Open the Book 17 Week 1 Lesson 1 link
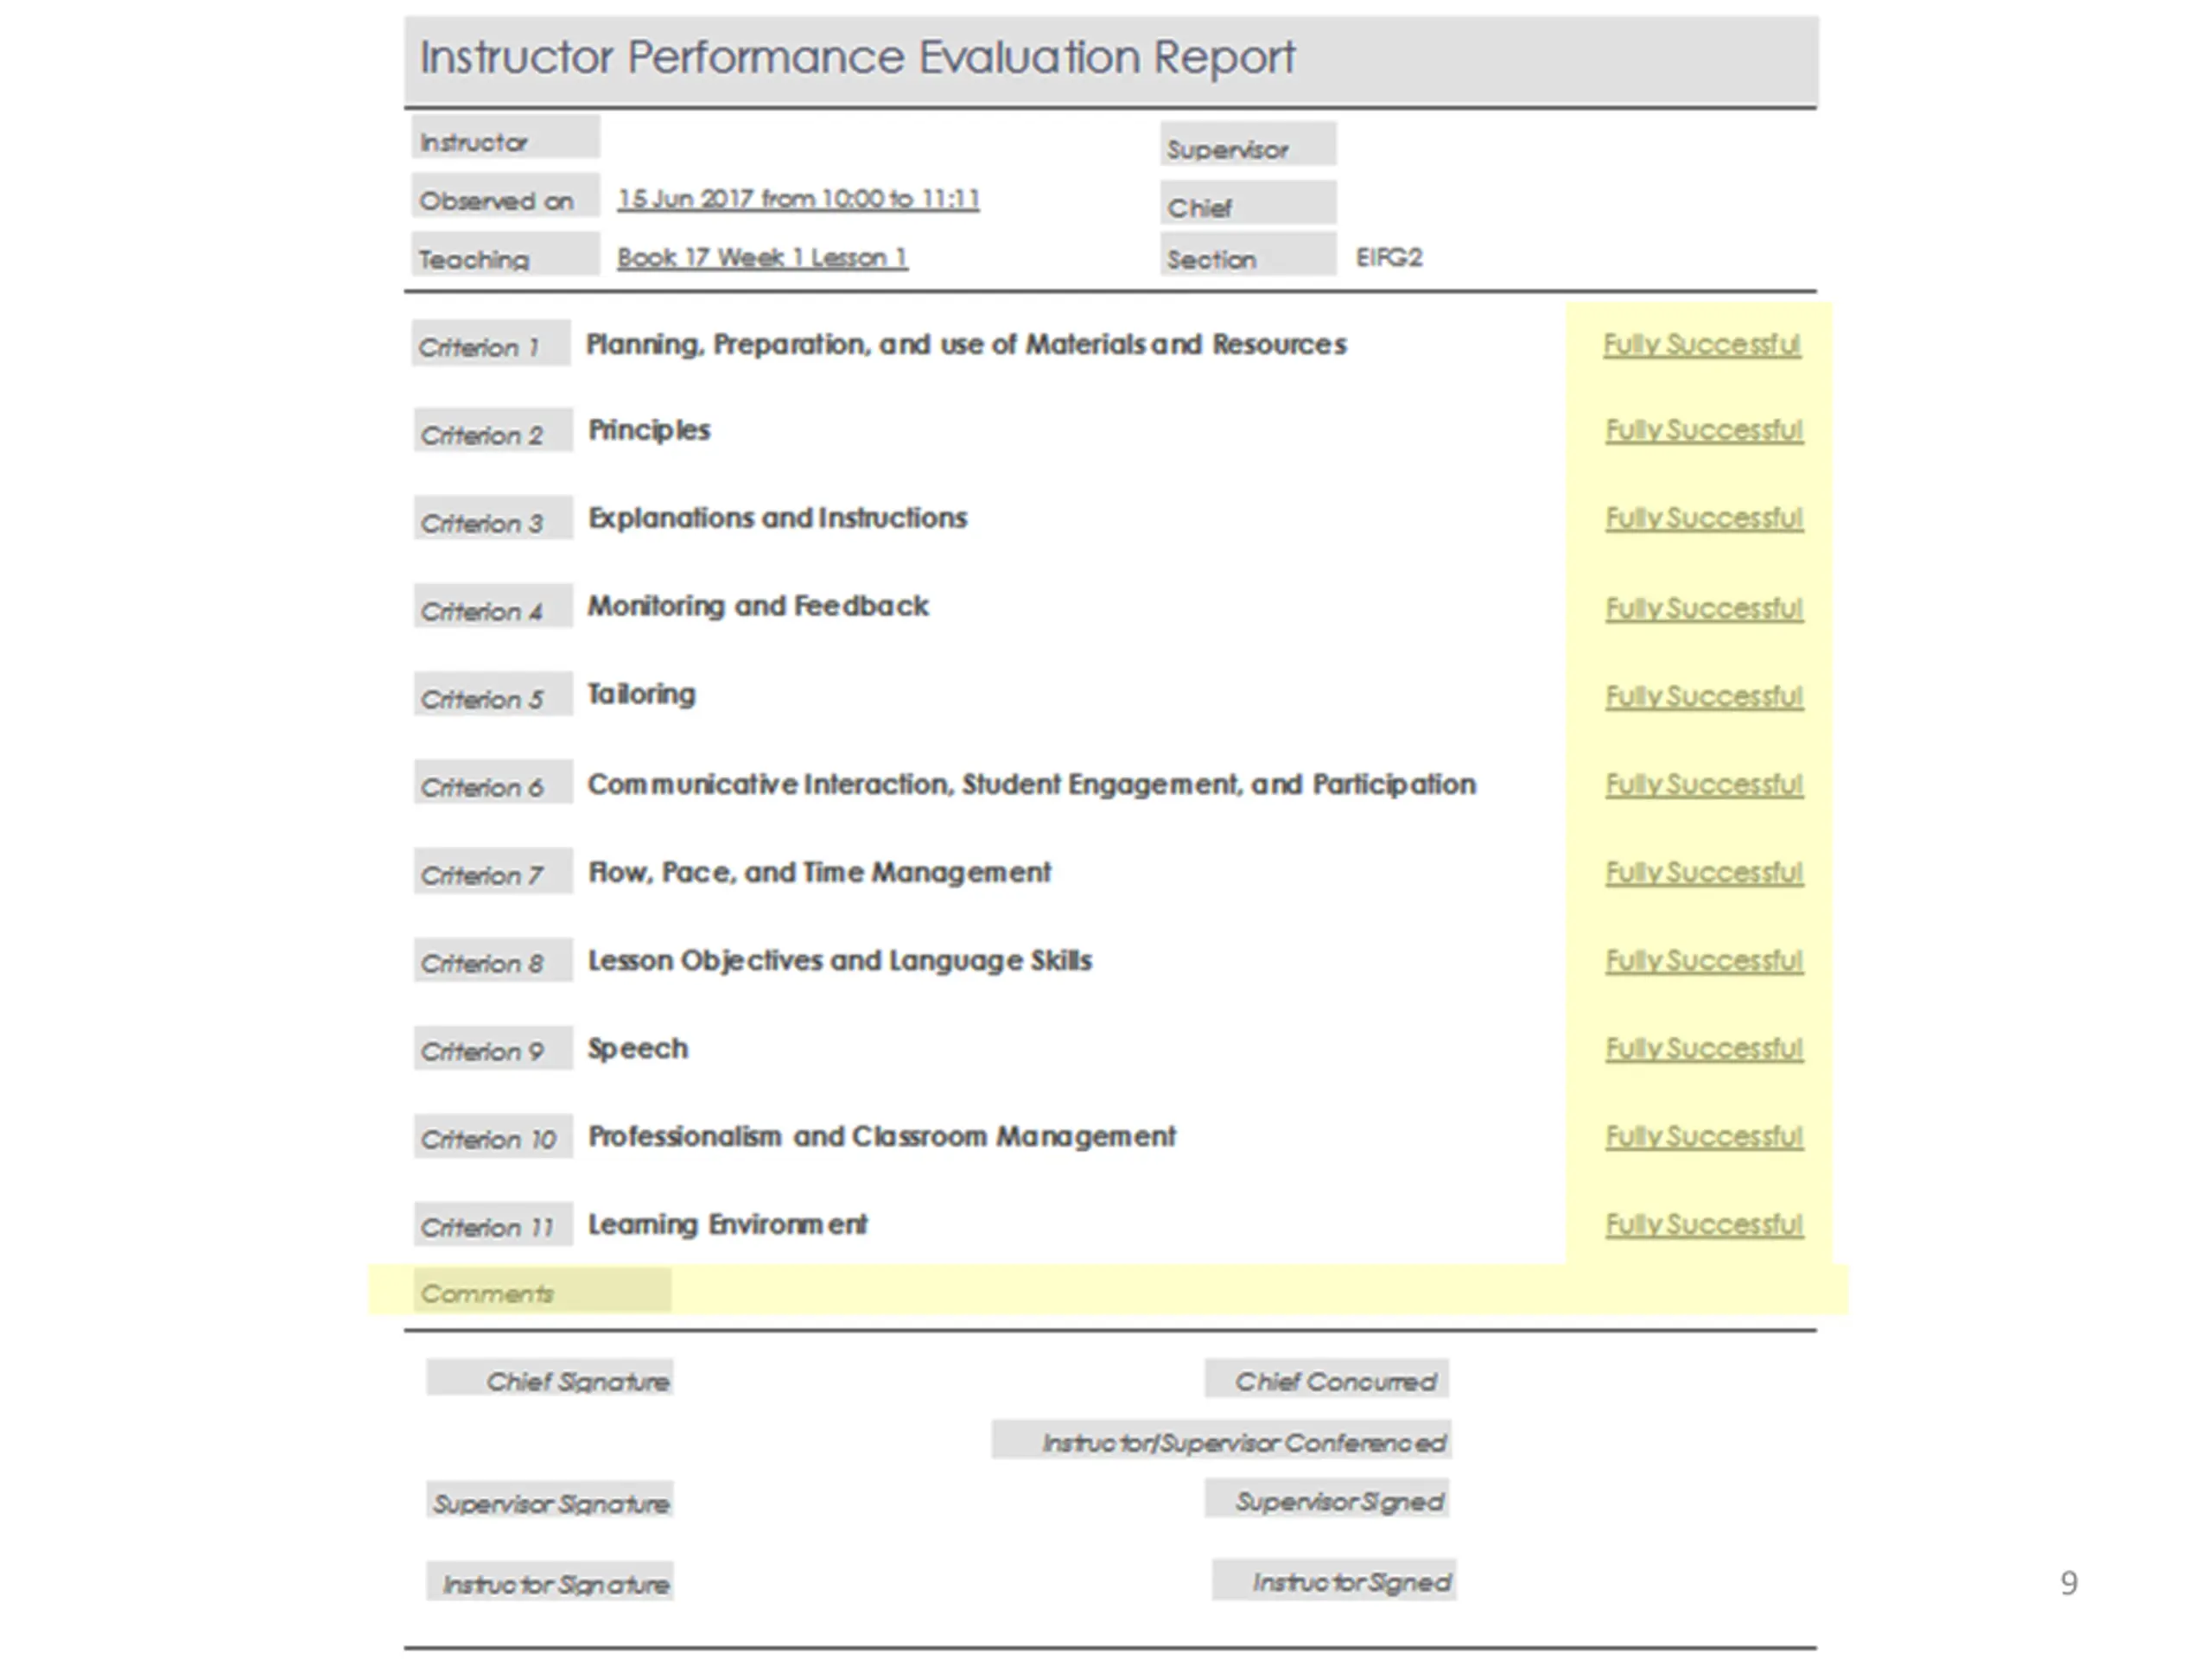 tap(762, 257)
